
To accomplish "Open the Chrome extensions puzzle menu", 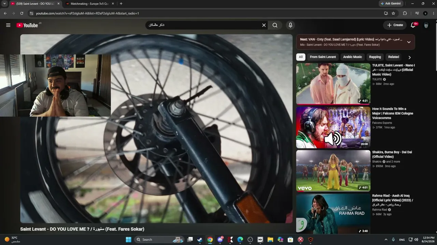I will click(x=405, y=13).
